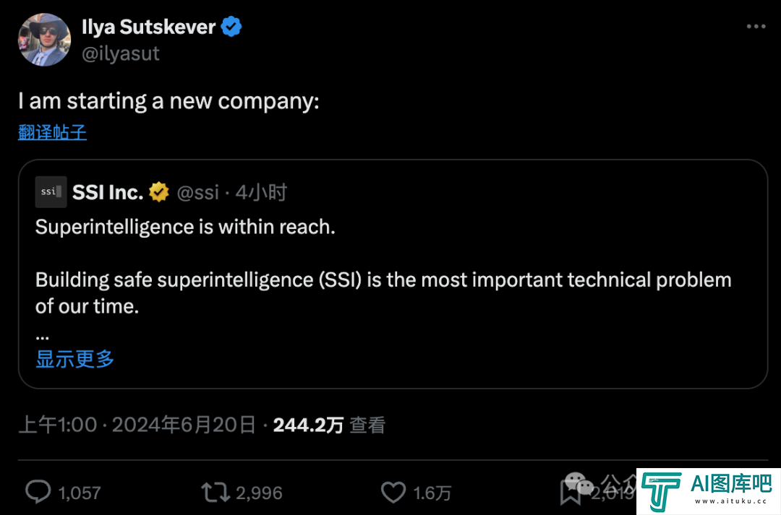Expand quoted post with 显示更多

(x=74, y=359)
